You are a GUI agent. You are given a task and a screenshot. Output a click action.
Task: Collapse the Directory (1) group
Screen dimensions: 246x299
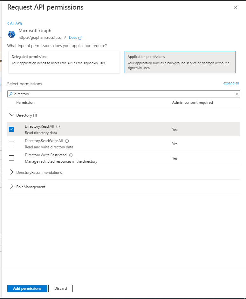[x=12, y=115]
